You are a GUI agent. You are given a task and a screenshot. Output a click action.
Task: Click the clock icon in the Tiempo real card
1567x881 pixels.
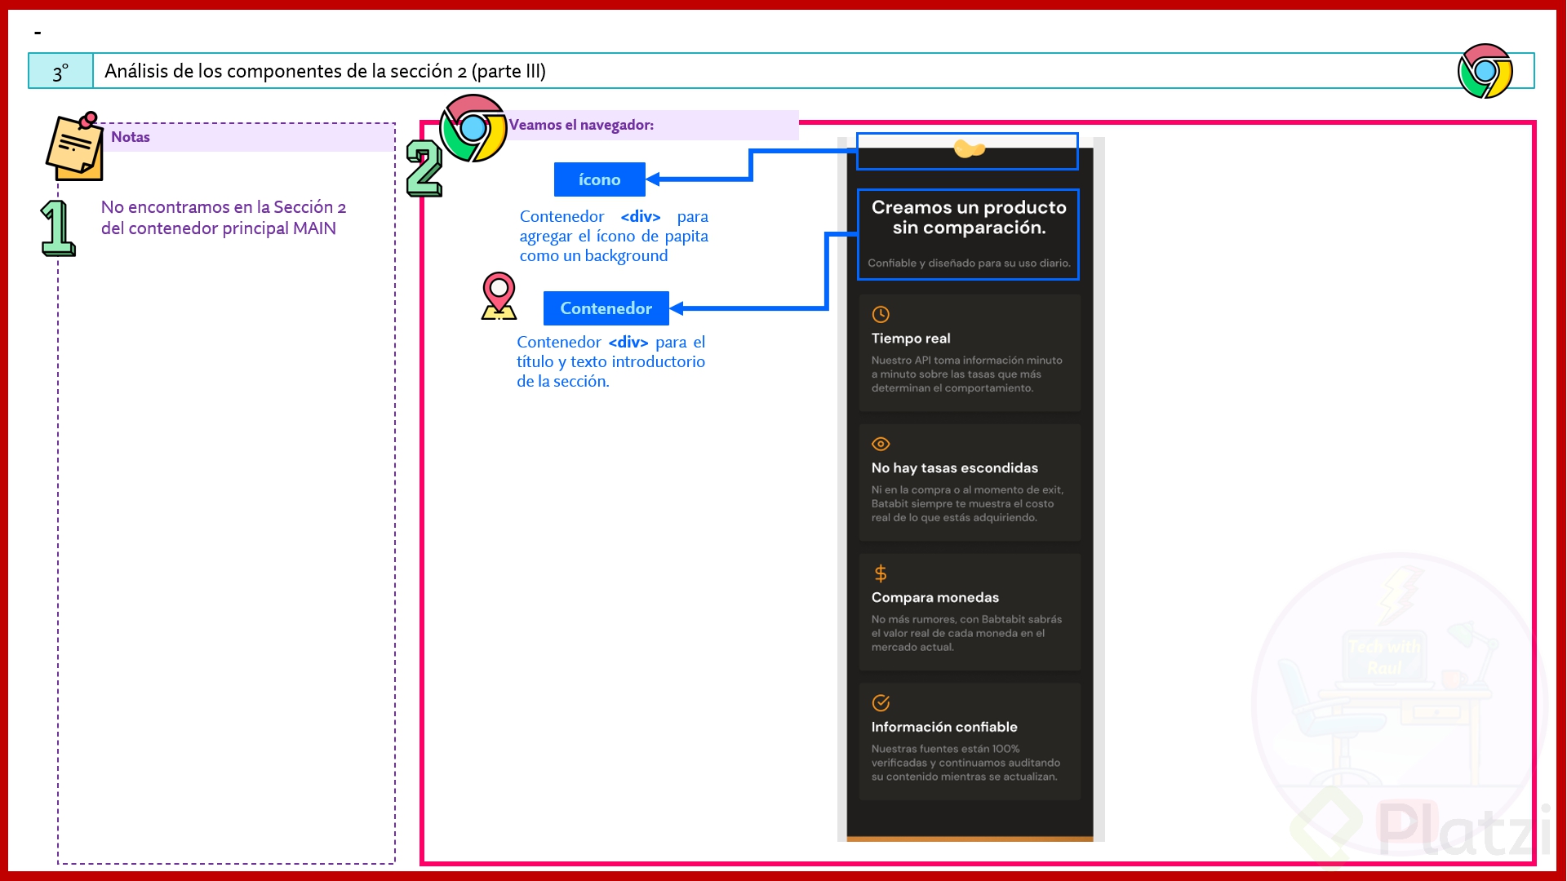[x=881, y=314]
